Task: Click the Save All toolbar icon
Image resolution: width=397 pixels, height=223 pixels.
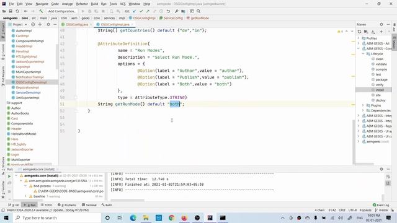Action: pos(11,11)
